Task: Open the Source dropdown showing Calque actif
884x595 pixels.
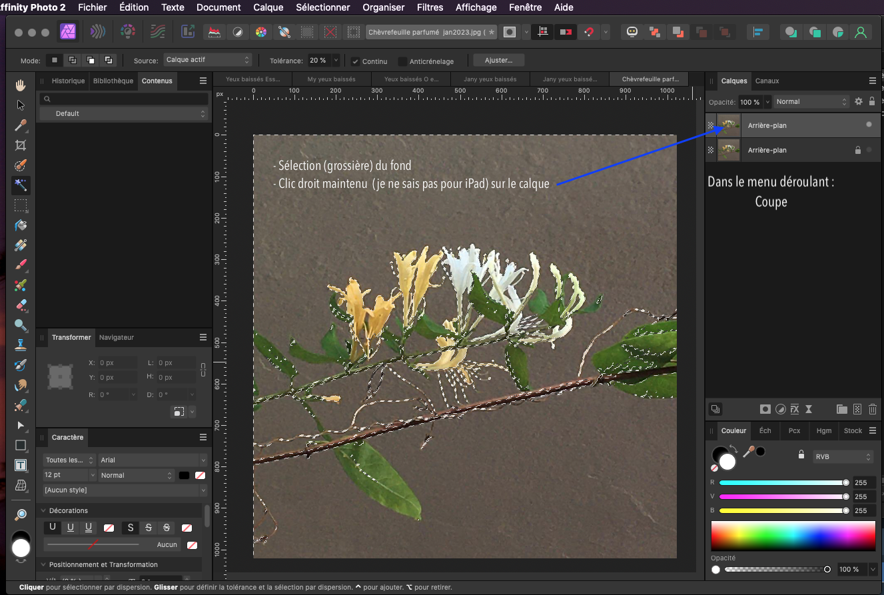Action: point(207,60)
